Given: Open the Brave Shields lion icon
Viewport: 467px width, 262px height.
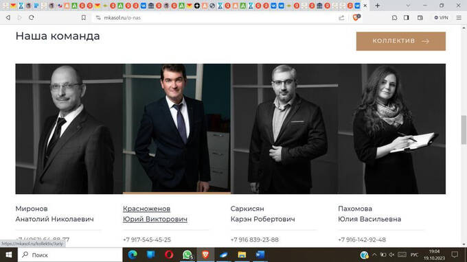Looking at the screenshot, I should (356, 18).
